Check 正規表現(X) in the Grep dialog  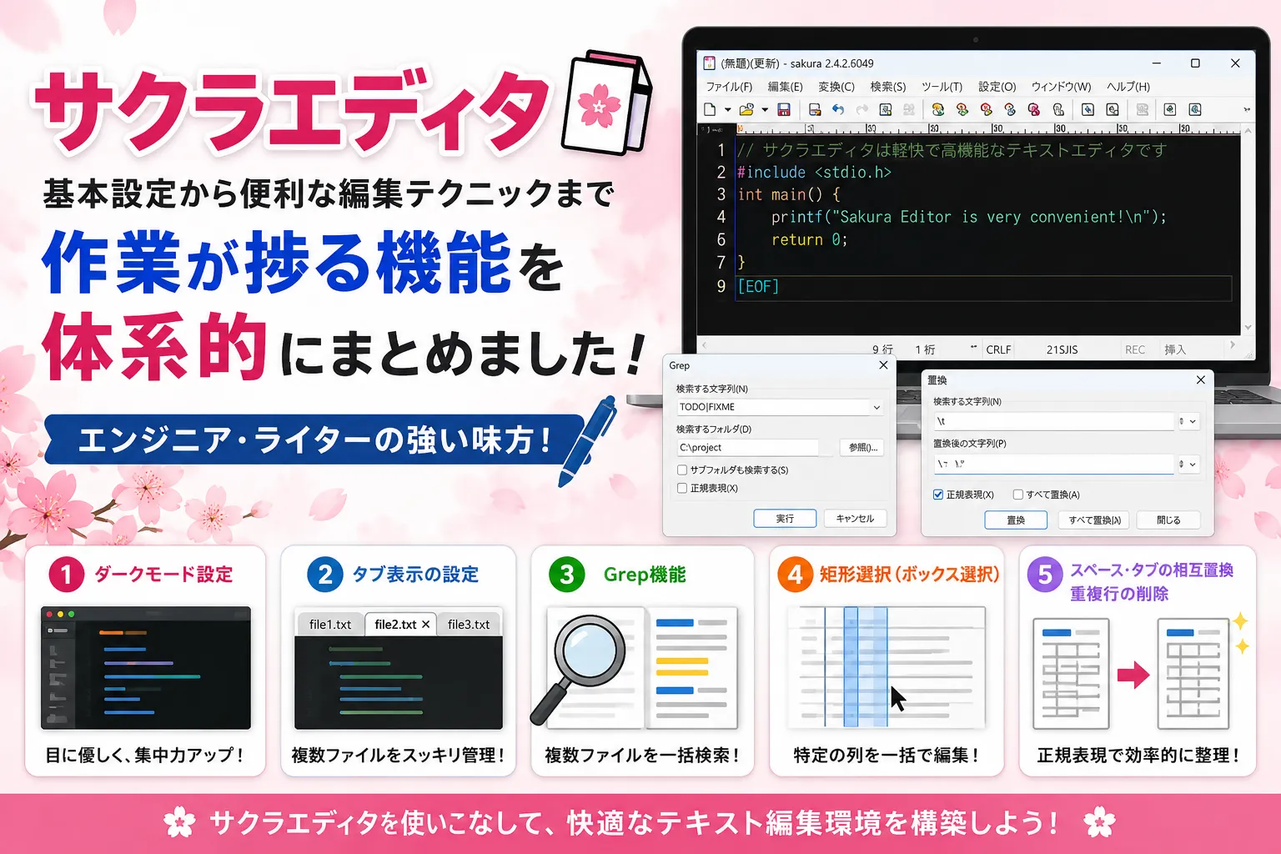tap(682, 489)
